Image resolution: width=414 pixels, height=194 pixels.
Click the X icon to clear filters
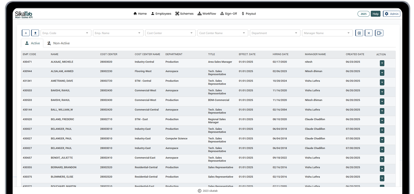point(369,33)
